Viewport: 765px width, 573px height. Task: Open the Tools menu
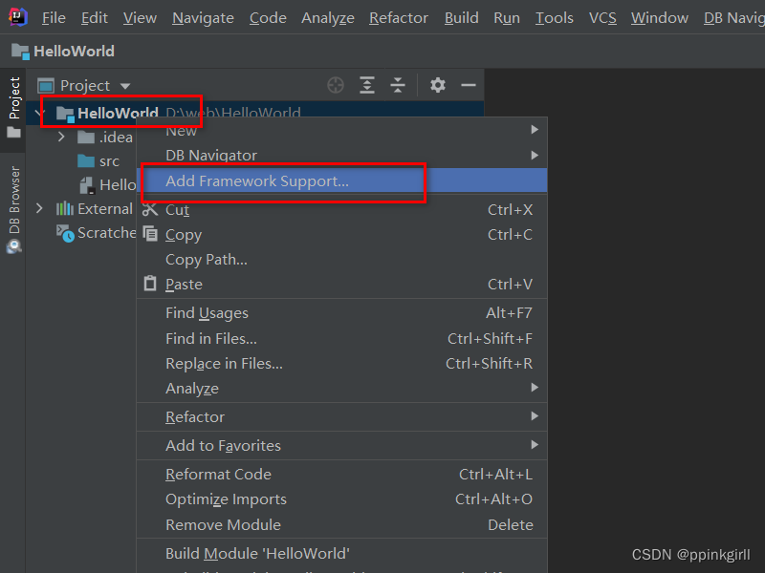pyautogui.click(x=555, y=18)
